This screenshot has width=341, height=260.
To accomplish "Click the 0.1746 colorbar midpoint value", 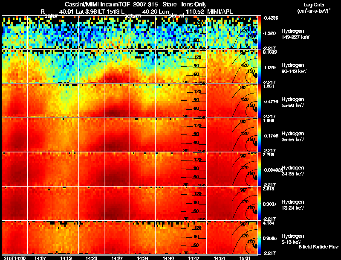I will [x=271, y=136].
